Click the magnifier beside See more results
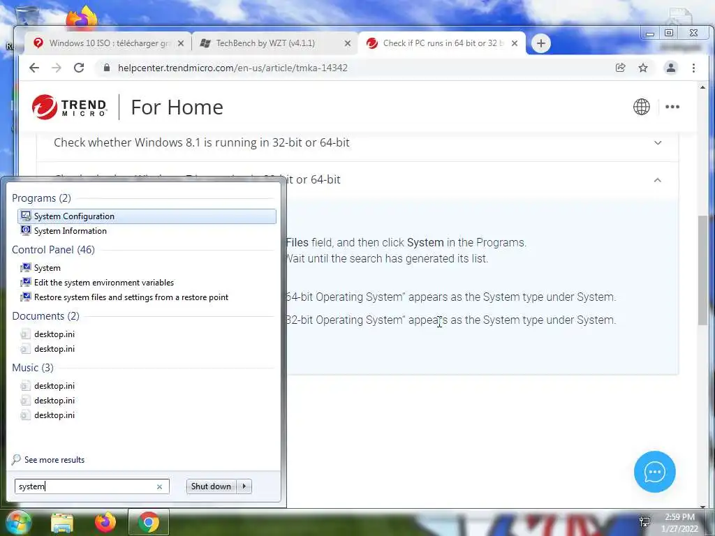The image size is (715, 536). coord(16,459)
